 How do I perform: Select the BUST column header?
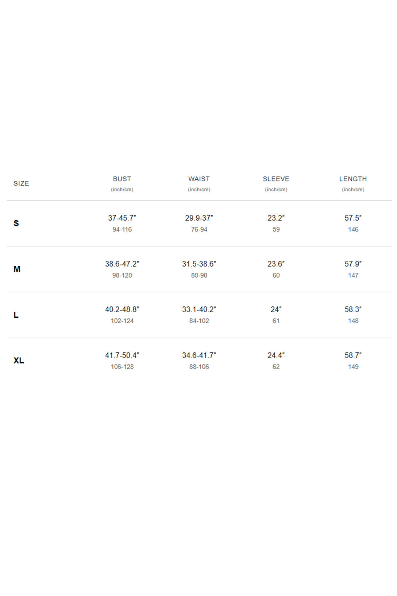pos(122,179)
